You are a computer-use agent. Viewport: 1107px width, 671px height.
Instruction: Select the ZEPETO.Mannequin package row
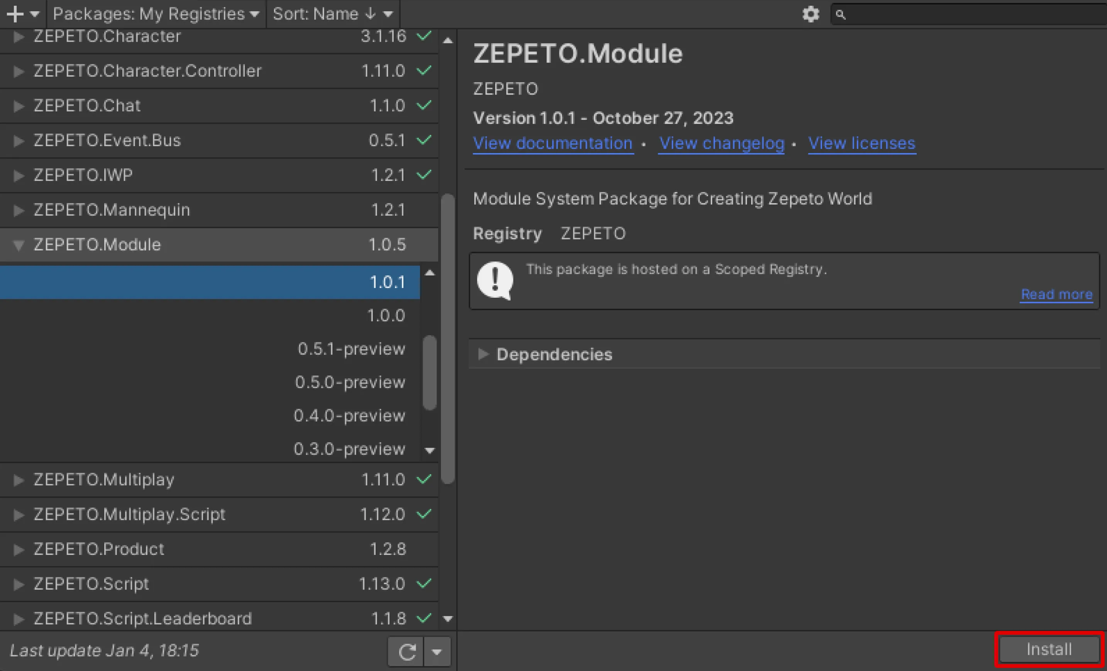click(x=219, y=210)
